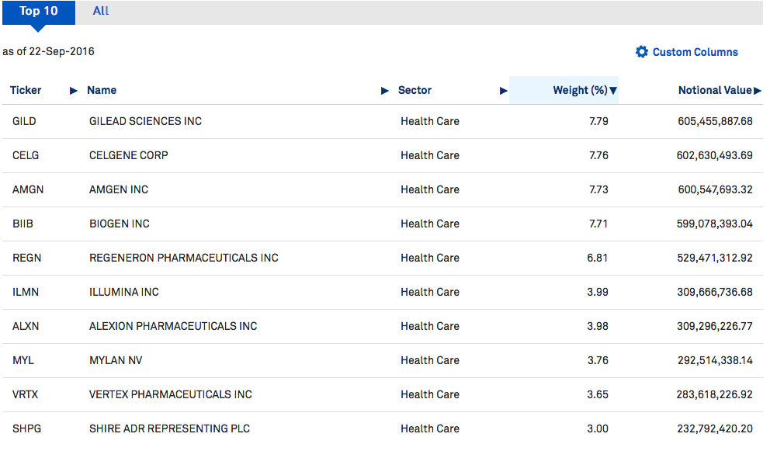
Task: Click the Custom Columns gear icon
Action: point(641,52)
